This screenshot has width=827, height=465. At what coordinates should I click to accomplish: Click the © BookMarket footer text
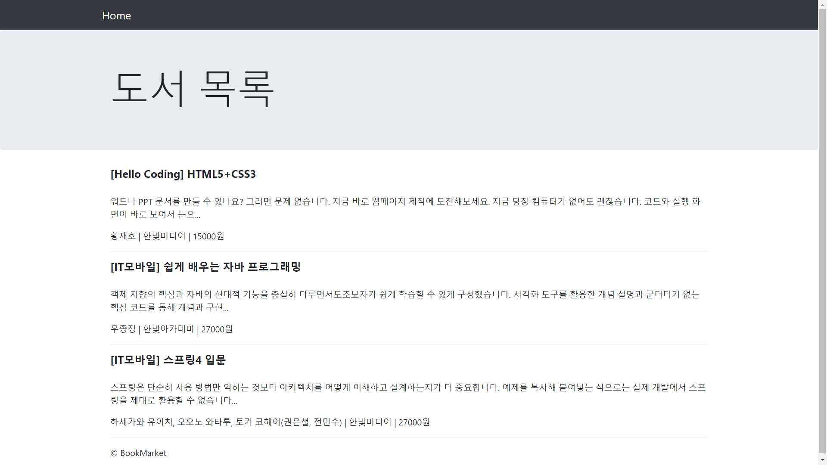click(138, 453)
